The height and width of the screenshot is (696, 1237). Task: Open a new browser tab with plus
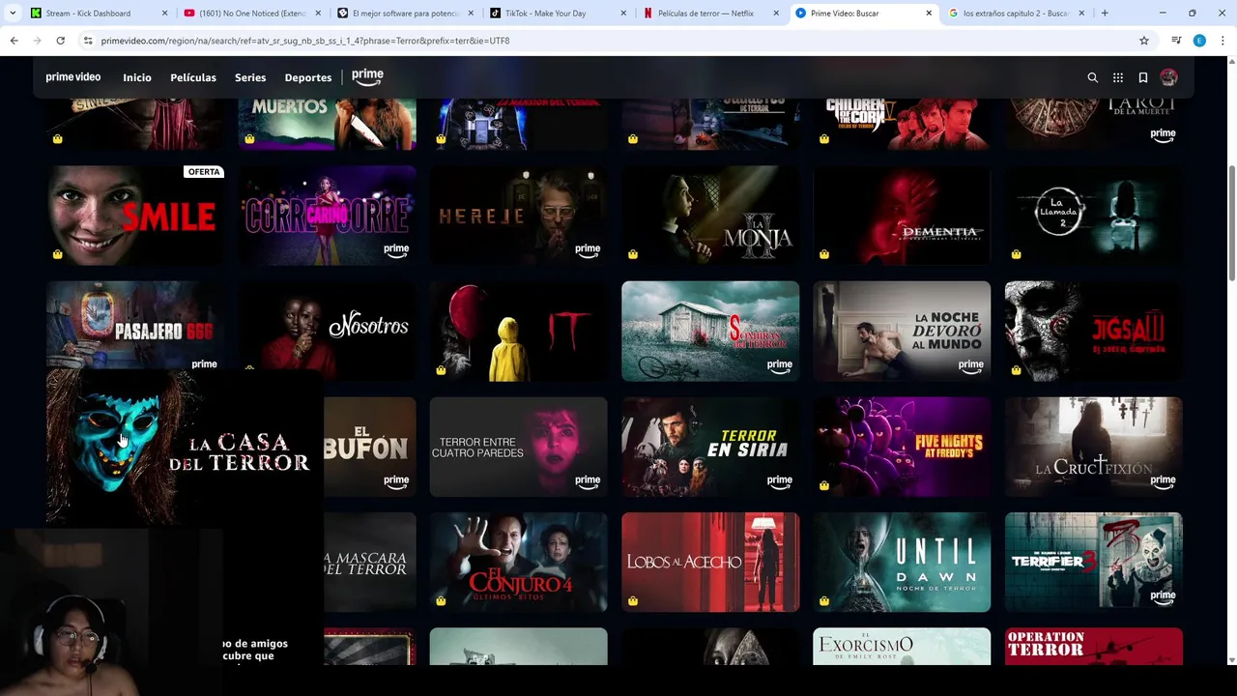coord(1105,14)
